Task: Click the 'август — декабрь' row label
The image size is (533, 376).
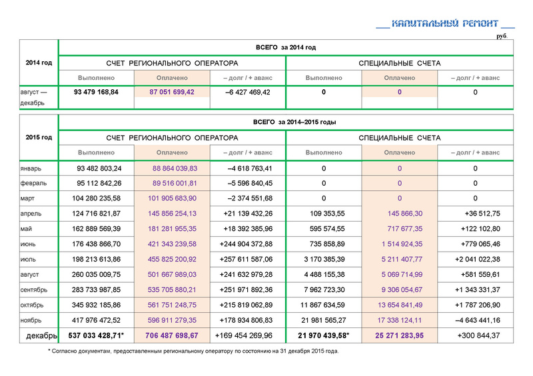Action: click(x=33, y=97)
